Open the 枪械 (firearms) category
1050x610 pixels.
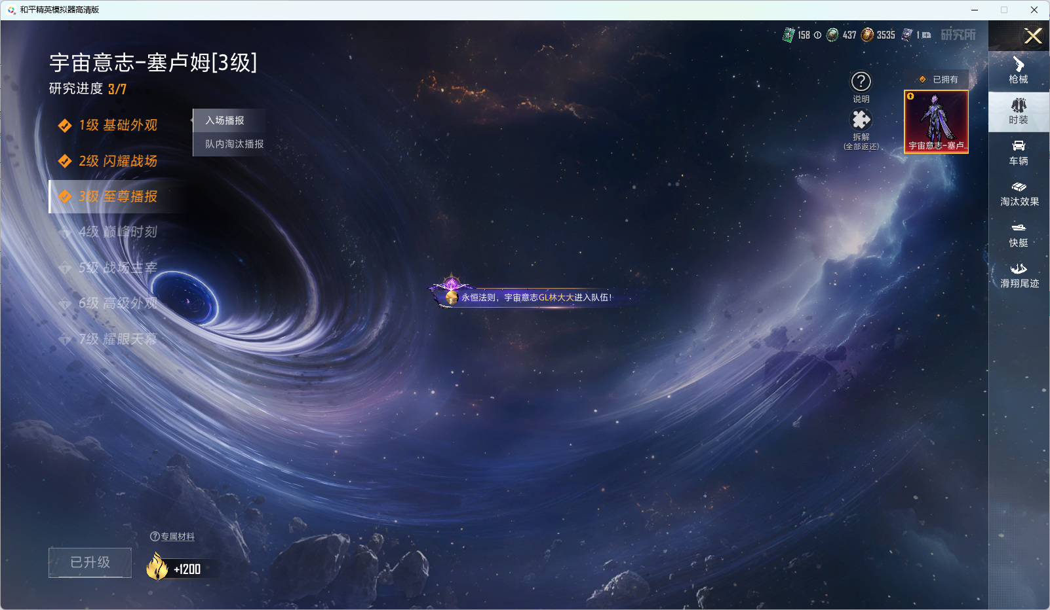coord(1019,71)
